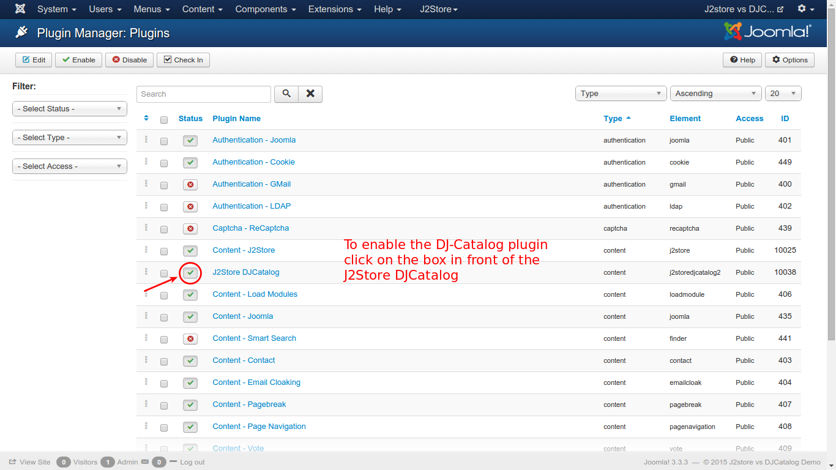Image resolution: width=836 pixels, height=470 pixels.
Task: Click the magnifier search button
Action: pos(286,94)
